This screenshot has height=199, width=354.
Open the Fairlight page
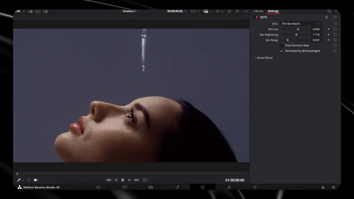229,187
